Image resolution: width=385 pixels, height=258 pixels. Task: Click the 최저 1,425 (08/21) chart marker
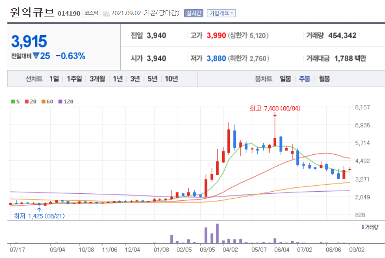coord(39,216)
